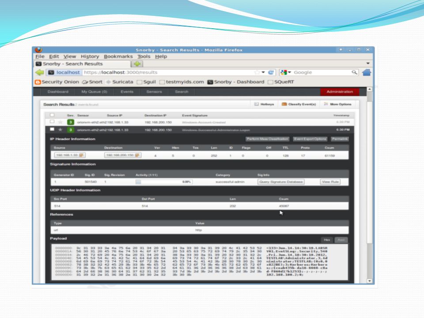Screen dimensions: 424x318
Task: Click the URL address field
Action: pos(168,72)
